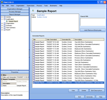Click the Organization folder icon
This screenshot has height=100, width=107.
tap(4, 23)
